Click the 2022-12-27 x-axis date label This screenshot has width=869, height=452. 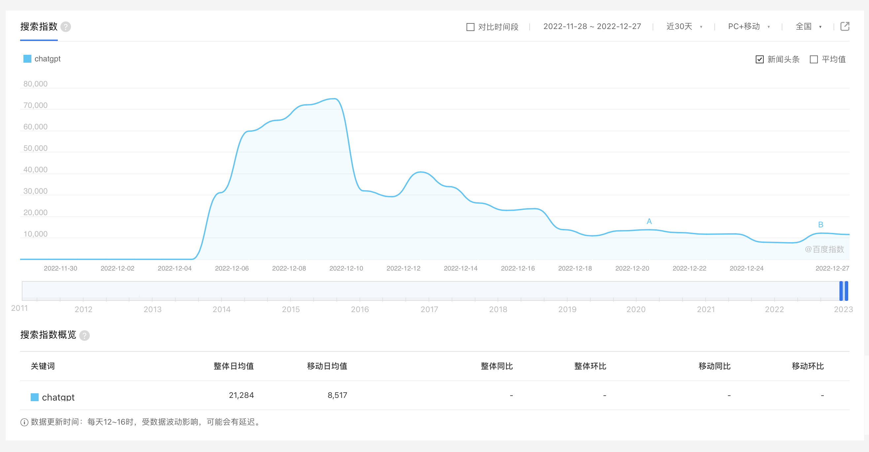coord(832,268)
